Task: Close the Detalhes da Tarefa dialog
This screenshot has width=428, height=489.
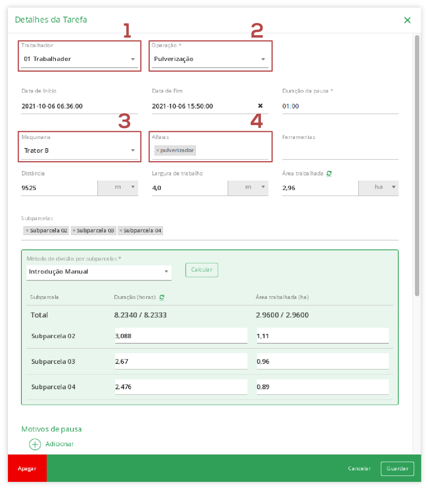Action: (x=407, y=20)
